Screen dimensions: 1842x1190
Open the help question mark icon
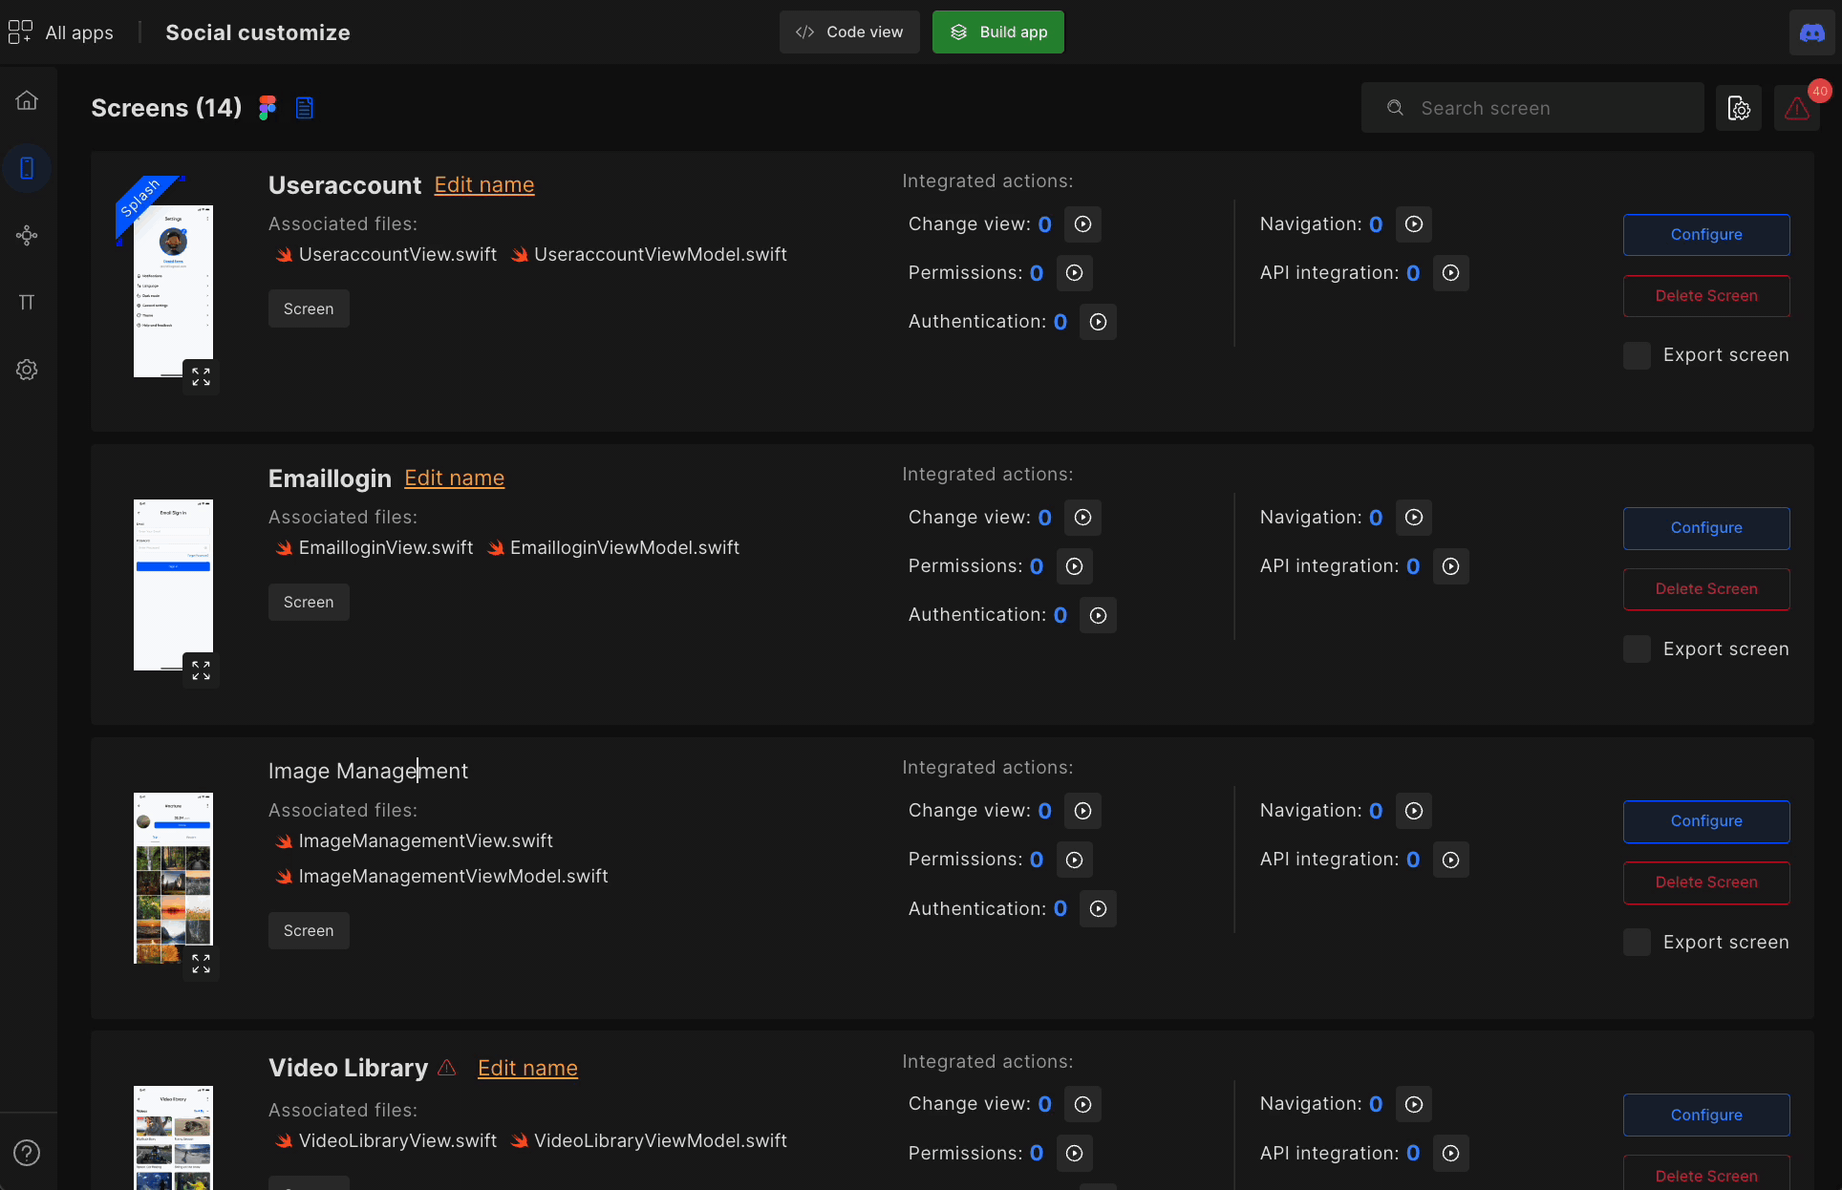point(27,1153)
